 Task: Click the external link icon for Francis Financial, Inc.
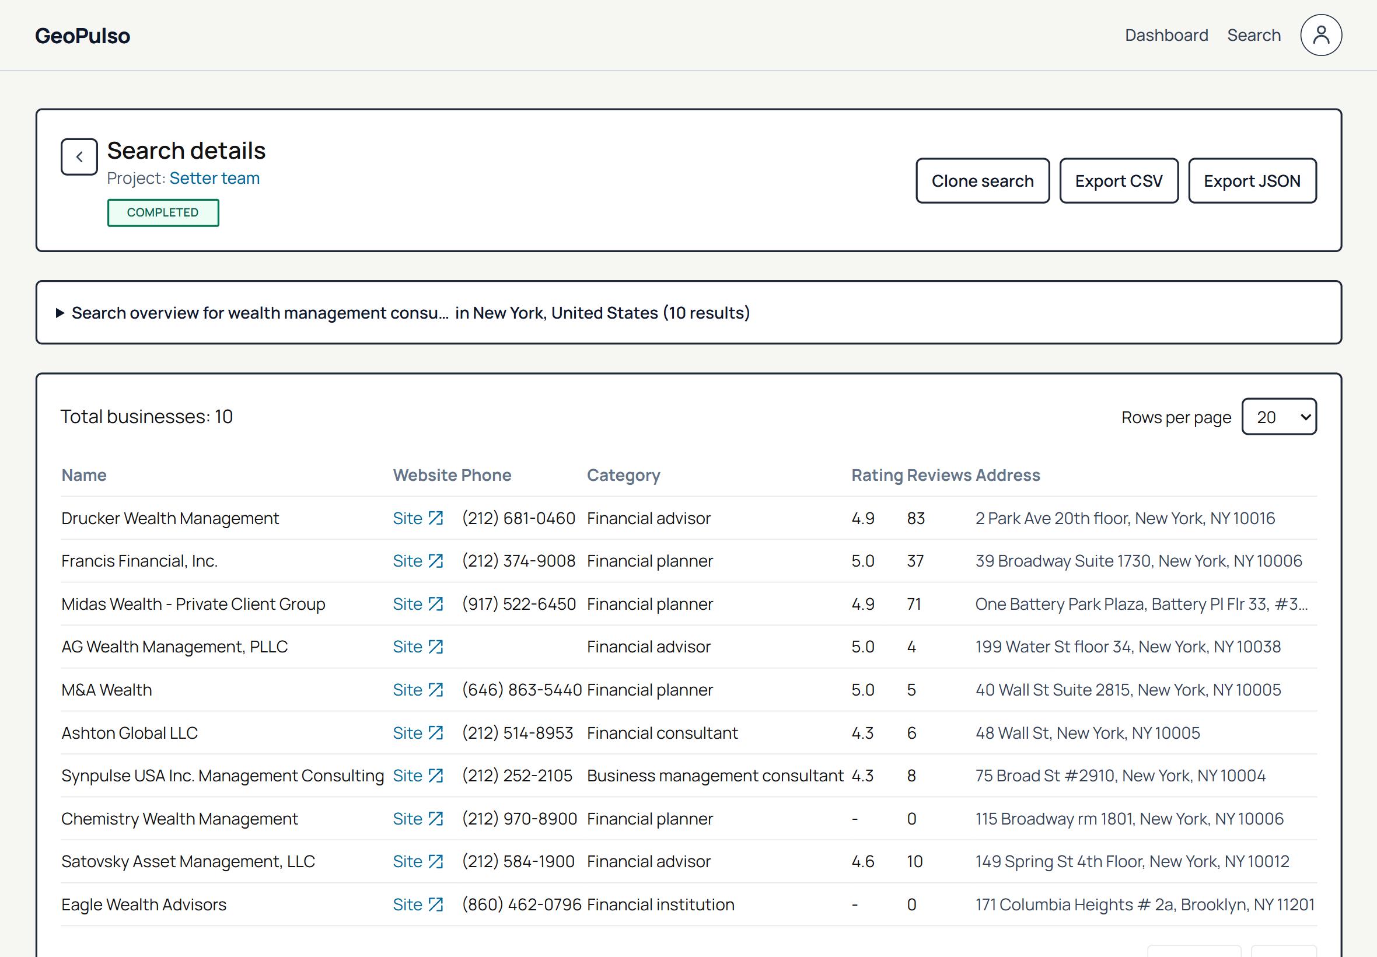tap(435, 561)
